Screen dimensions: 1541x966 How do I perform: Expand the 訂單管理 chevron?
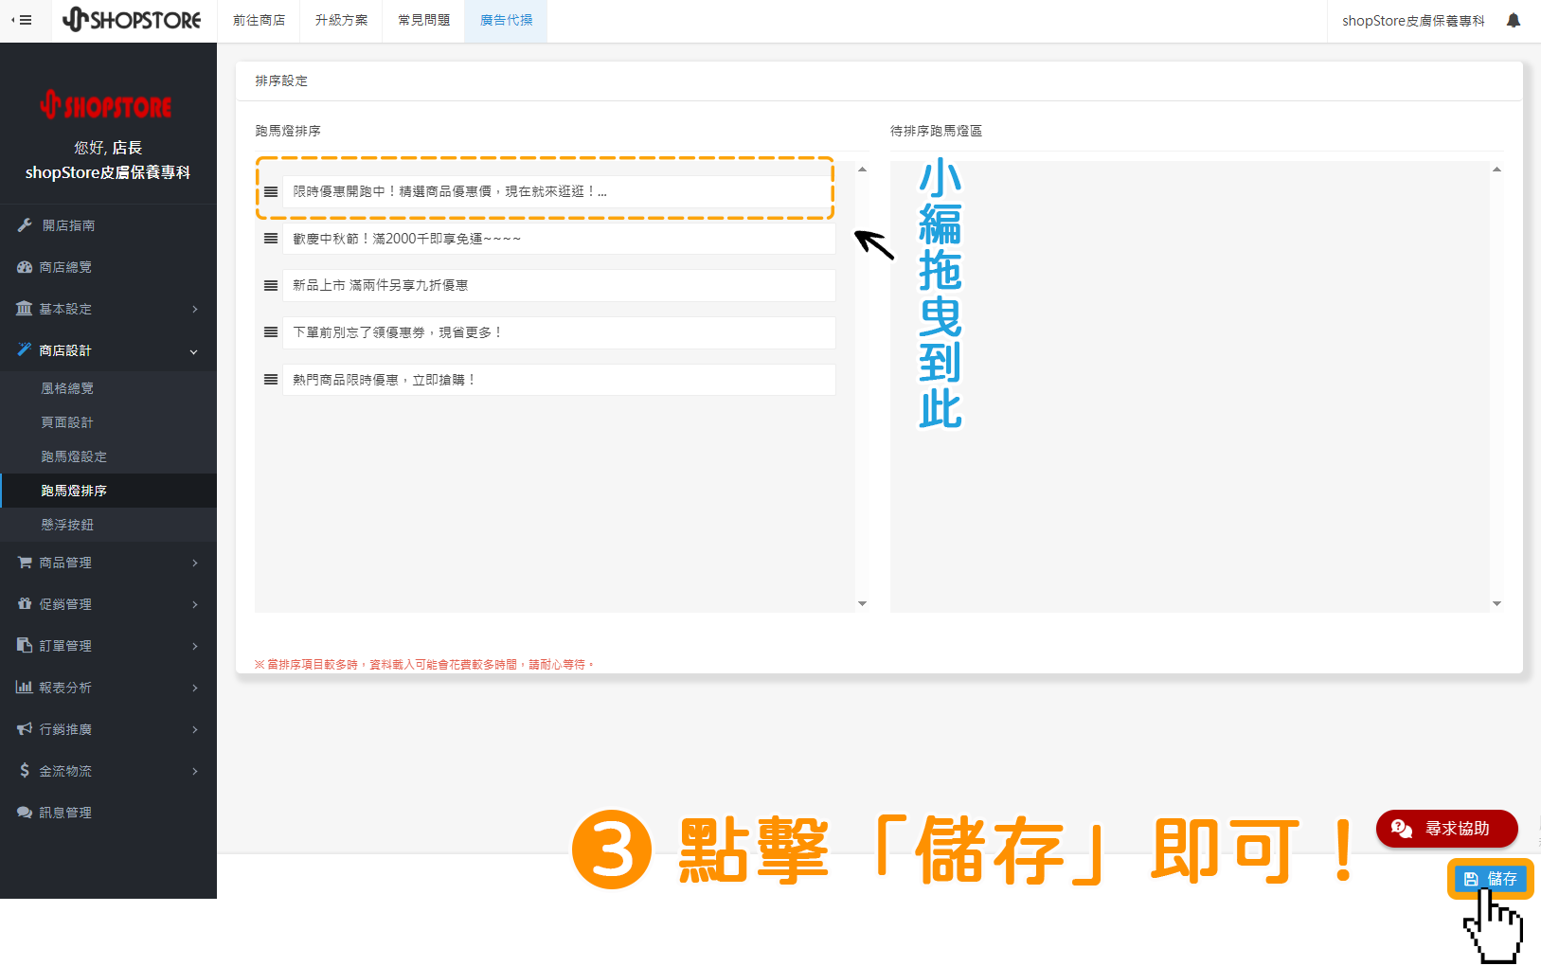(195, 647)
